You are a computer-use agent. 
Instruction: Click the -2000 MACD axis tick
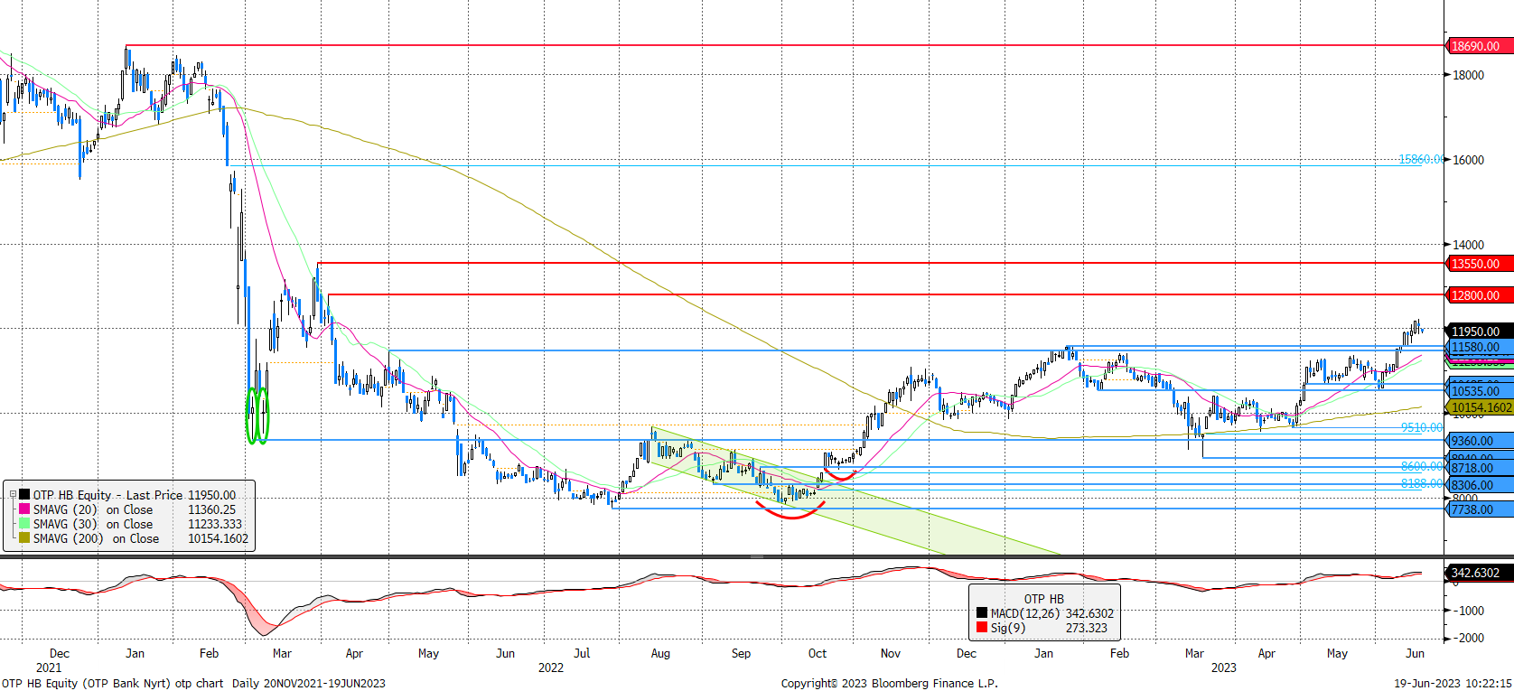click(1468, 638)
